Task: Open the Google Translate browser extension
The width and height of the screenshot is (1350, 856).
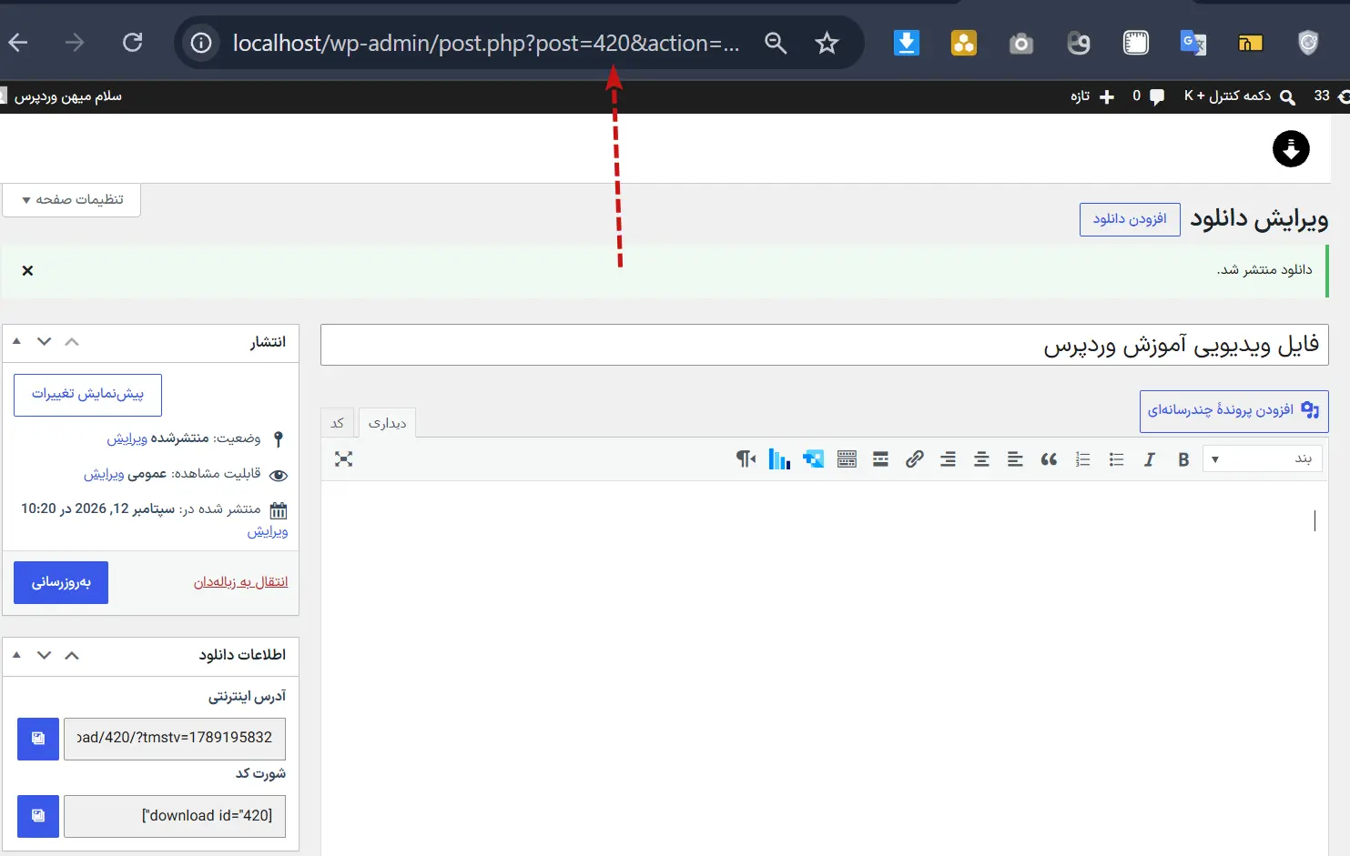Action: tap(1193, 43)
